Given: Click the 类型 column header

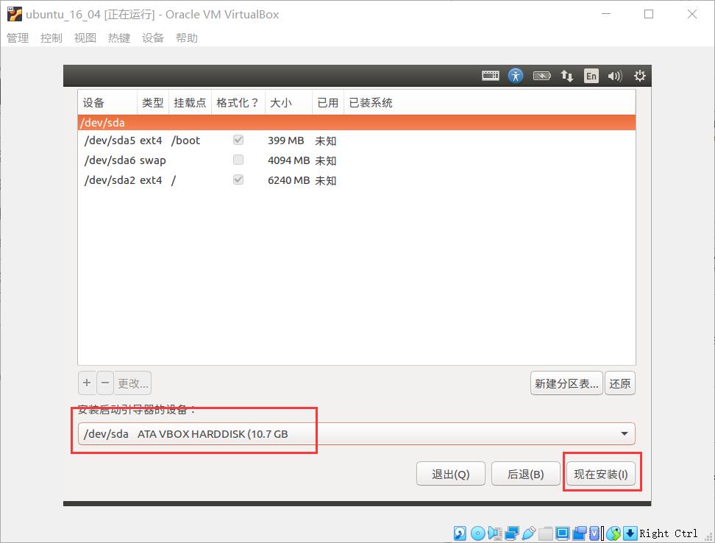Looking at the screenshot, I should pos(153,102).
